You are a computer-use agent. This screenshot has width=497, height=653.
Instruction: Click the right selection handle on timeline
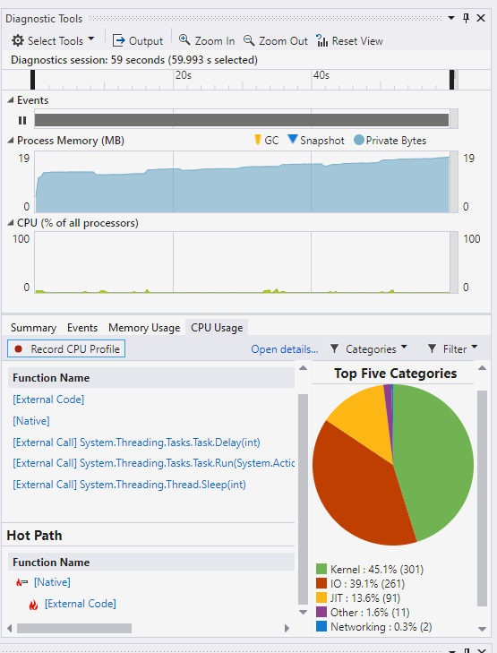[452, 80]
